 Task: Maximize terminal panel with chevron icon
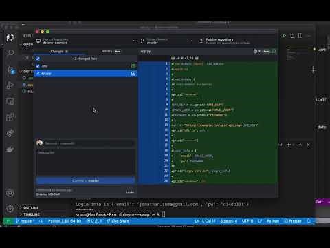click(300, 145)
